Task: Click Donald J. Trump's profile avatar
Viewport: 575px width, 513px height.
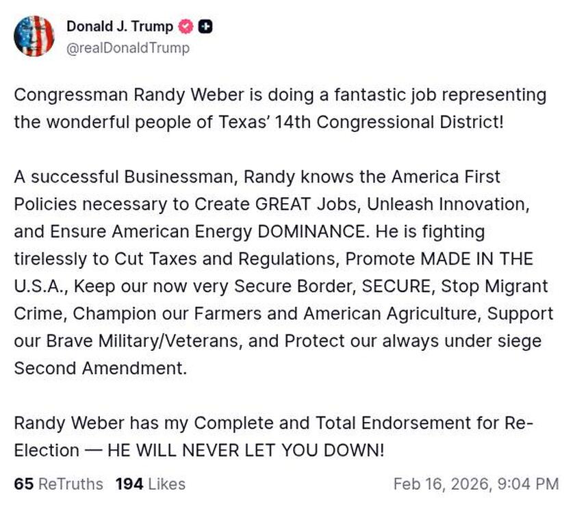Action: point(34,36)
